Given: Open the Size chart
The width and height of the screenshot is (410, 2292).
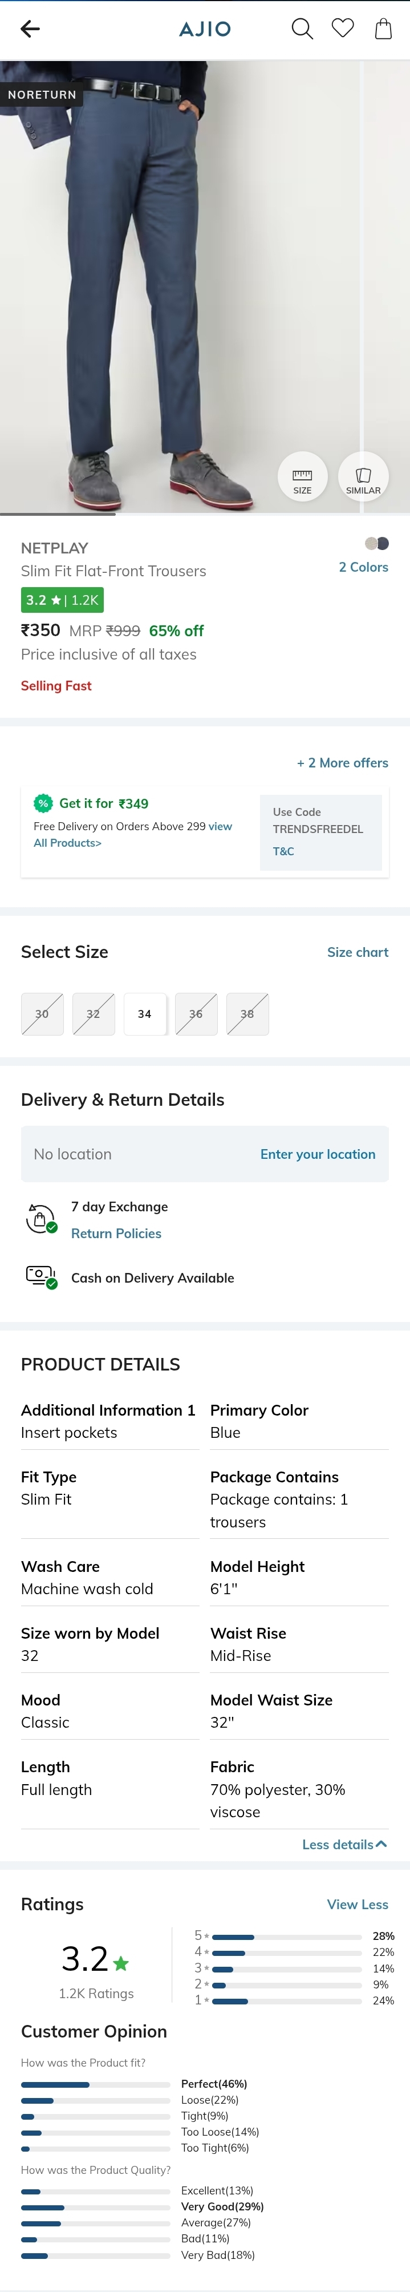Looking at the screenshot, I should pos(358,952).
